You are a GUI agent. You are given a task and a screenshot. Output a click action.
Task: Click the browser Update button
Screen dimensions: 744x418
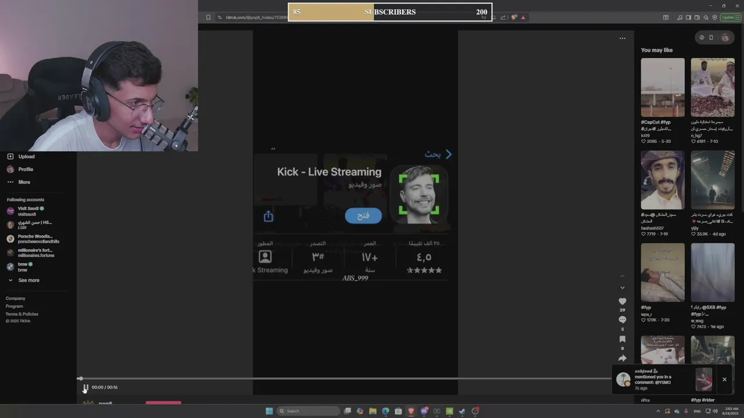731,17
